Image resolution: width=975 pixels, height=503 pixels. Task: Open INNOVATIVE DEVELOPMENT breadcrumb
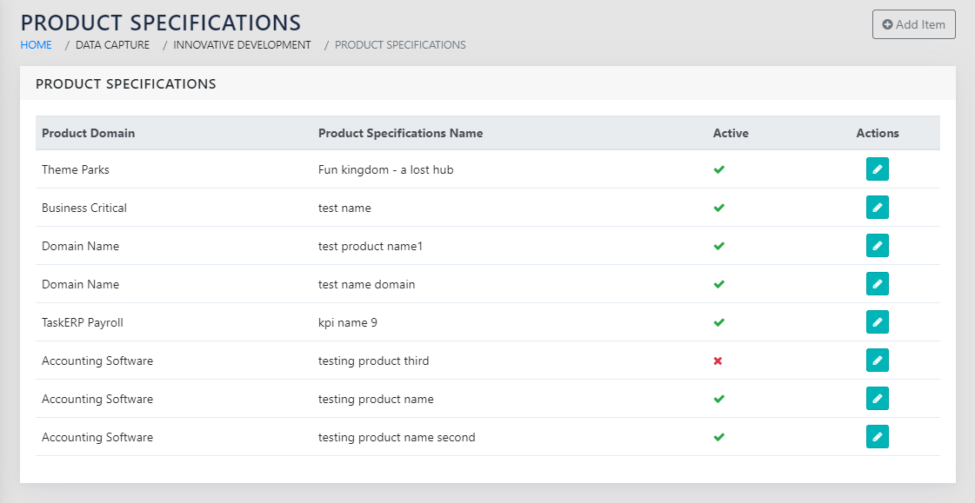pyautogui.click(x=242, y=45)
